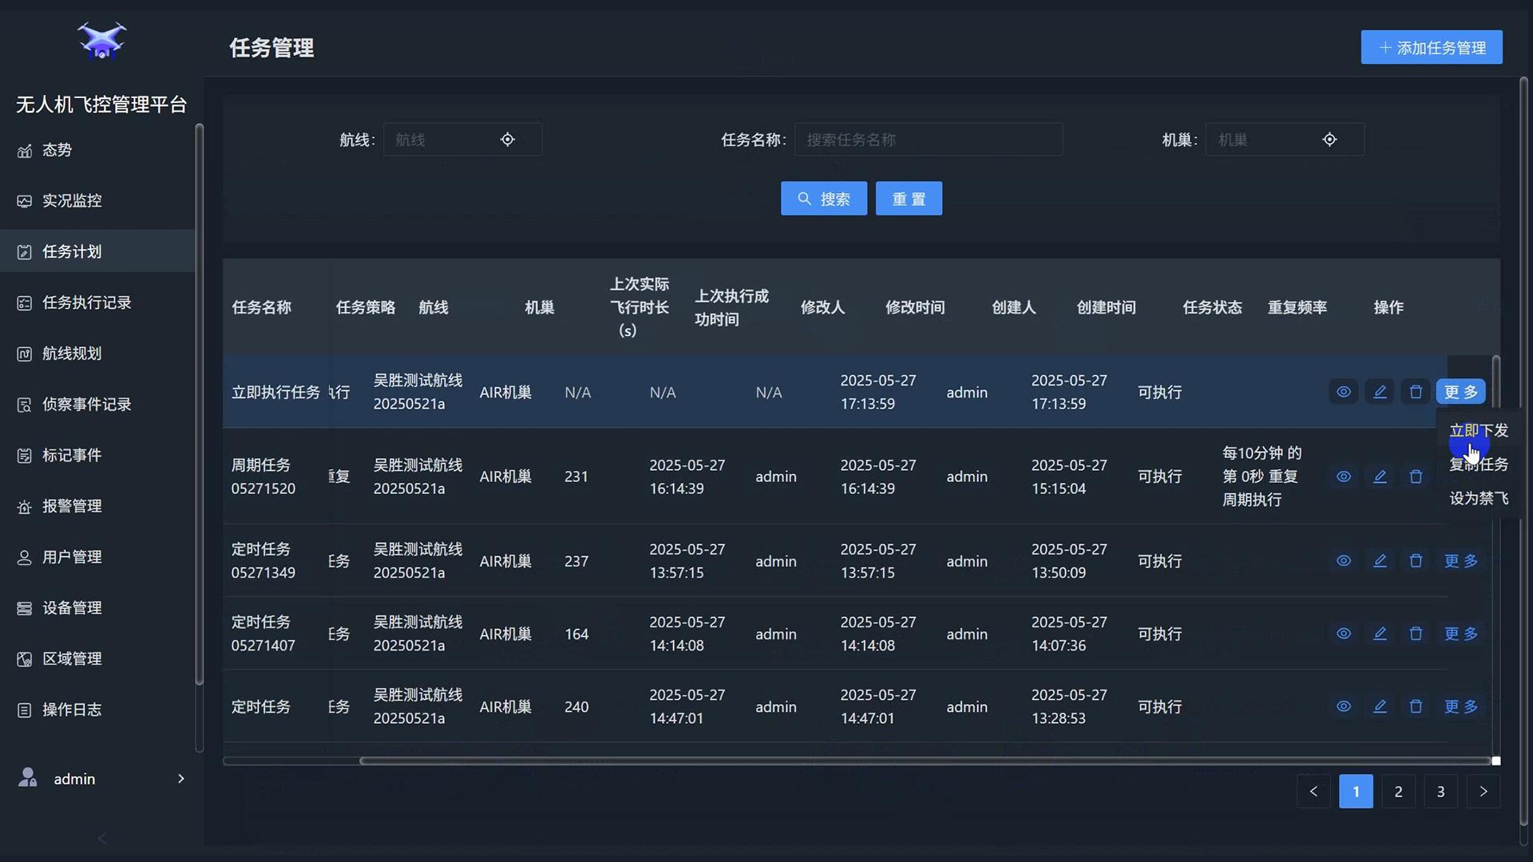This screenshot has width=1533, height=862.
Task: Expand the admin account chevron
Action: coord(181,779)
